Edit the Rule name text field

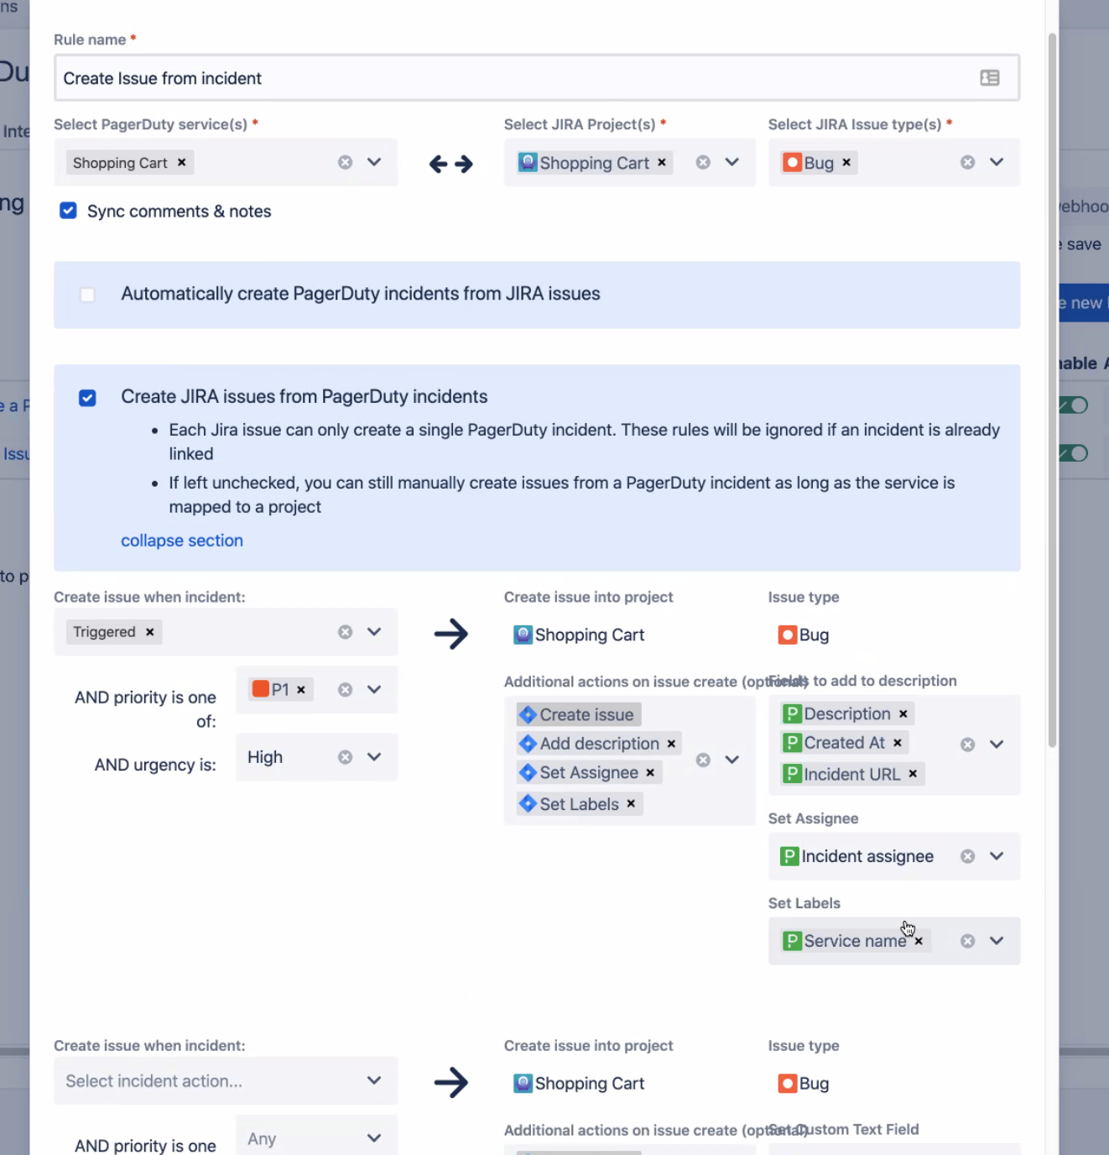coord(537,78)
